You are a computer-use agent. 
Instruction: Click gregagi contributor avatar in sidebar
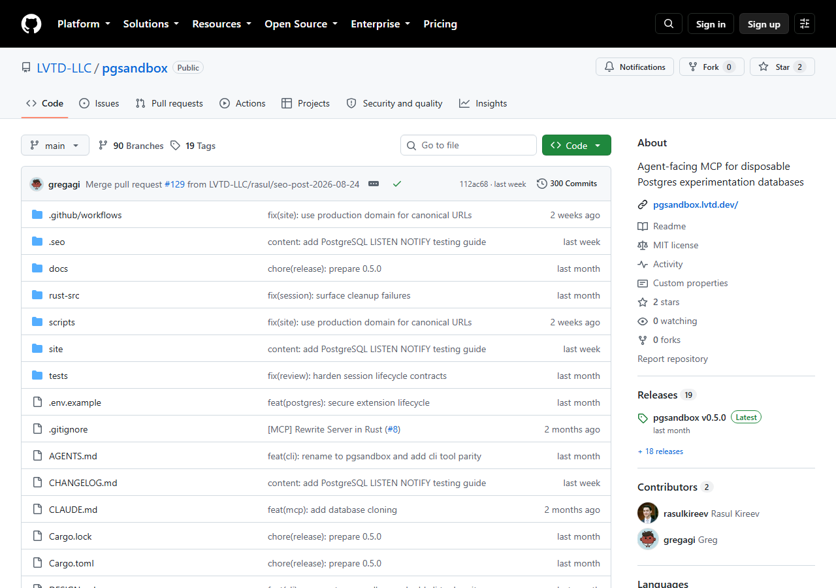[x=648, y=539]
